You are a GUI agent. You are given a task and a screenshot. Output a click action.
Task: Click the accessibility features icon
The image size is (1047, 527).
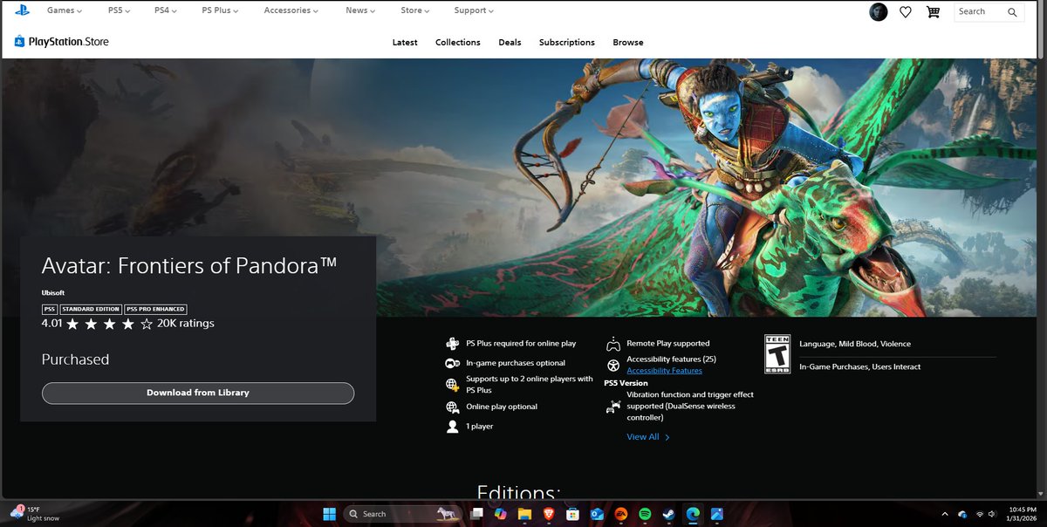pyautogui.click(x=613, y=364)
